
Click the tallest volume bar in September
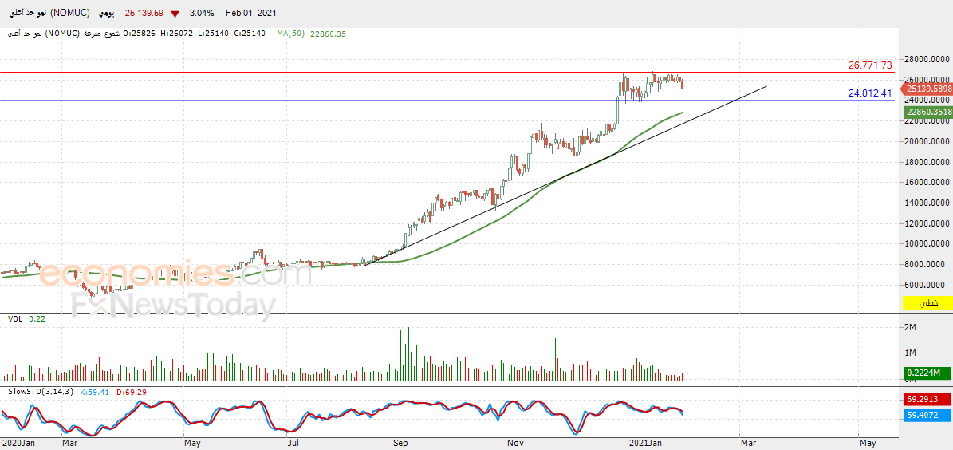pyautogui.click(x=408, y=354)
